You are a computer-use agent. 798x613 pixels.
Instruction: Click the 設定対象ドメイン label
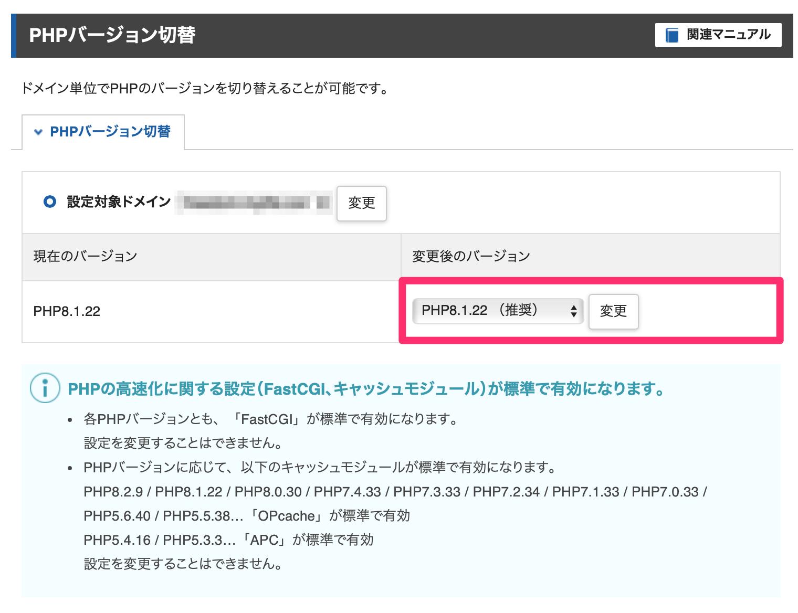[x=119, y=202]
